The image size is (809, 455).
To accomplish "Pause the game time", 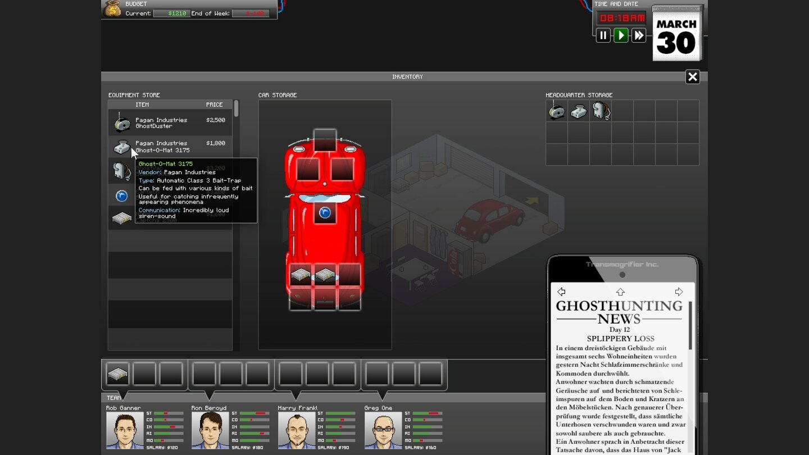I will coord(603,35).
